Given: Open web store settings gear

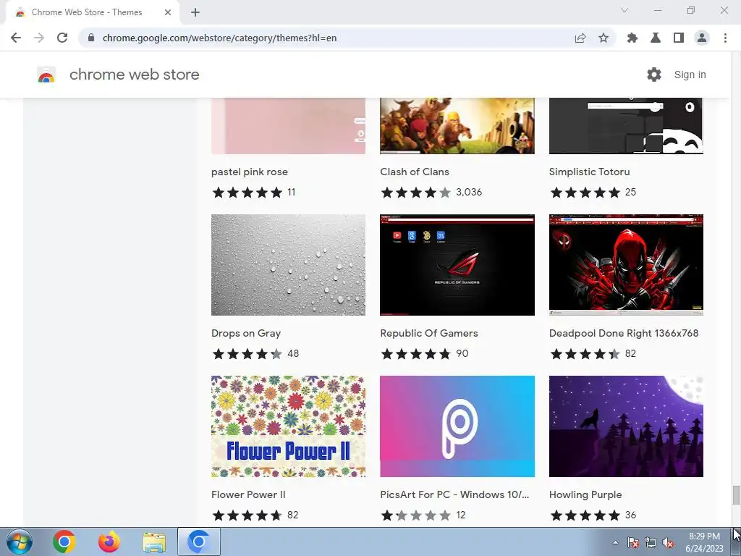Looking at the screenshot, I should (x=654, y=75).
